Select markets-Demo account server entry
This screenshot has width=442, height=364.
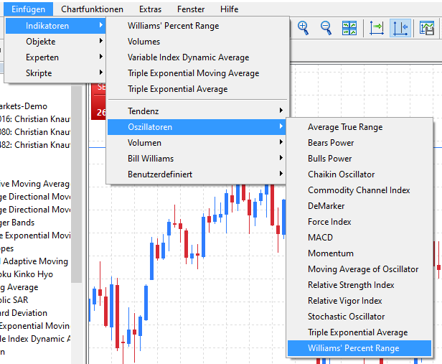24,106
